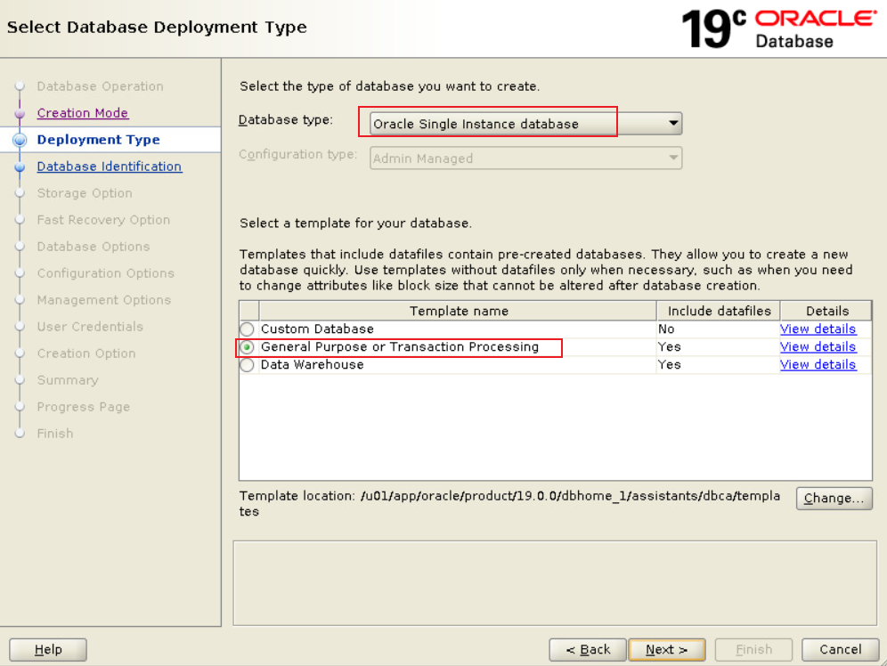Screen dimensions: 887x666
Task: Select the Data Warehouse radio button
Action: tap(247, 365)
